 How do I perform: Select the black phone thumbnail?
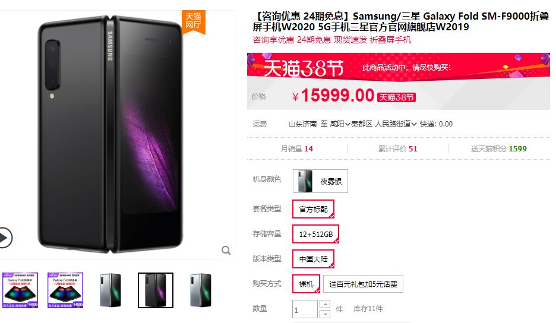coord(156,290)
